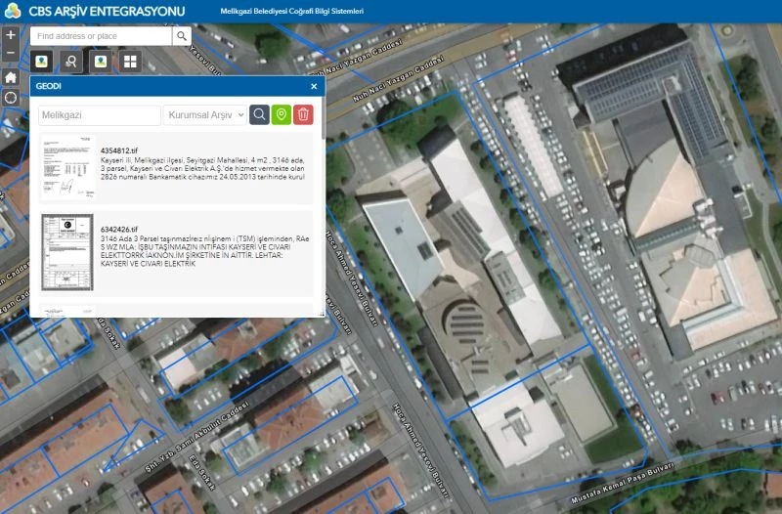Click the find my location button
782x514 pixels.
point(11,98)
